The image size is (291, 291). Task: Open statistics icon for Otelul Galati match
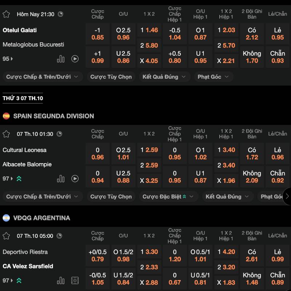[x=61, y=59]
